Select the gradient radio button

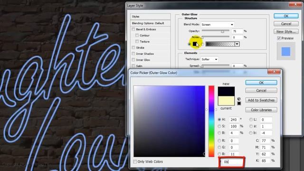tap(203, 44)
